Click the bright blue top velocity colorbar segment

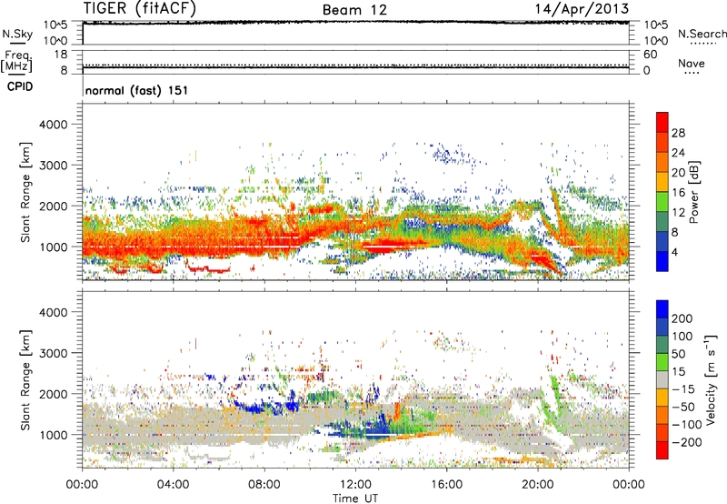pos(662,309)
